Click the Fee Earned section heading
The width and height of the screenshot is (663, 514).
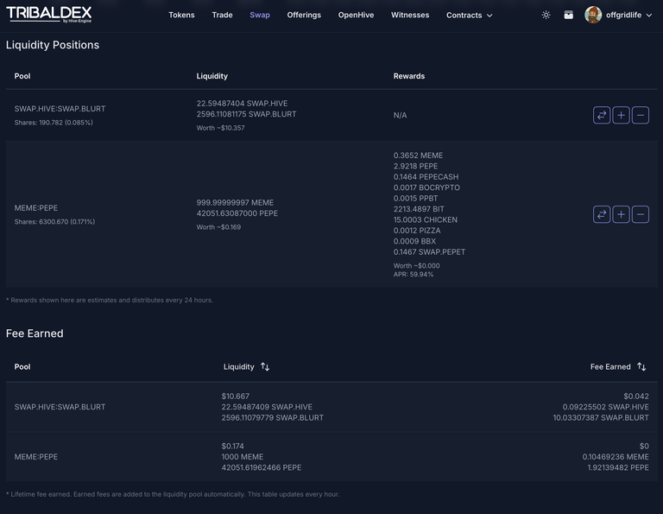[35, 333]
